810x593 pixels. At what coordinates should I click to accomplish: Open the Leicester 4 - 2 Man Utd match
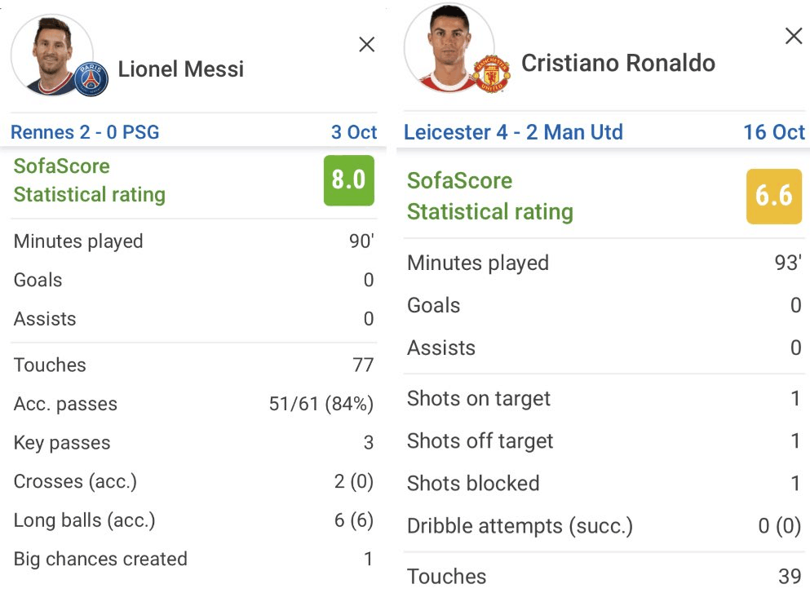pyautogui.click(x=513, y=132)
